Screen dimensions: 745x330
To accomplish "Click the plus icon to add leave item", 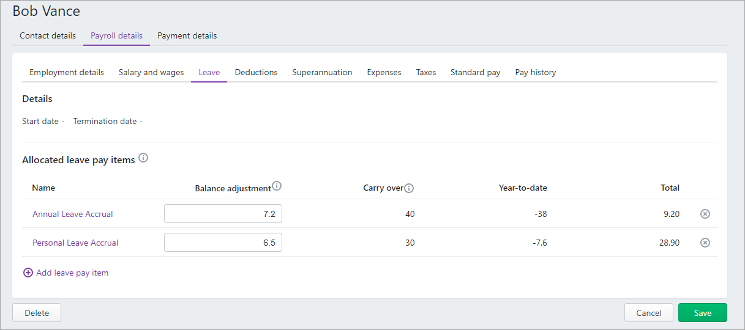I will (28, 273).
